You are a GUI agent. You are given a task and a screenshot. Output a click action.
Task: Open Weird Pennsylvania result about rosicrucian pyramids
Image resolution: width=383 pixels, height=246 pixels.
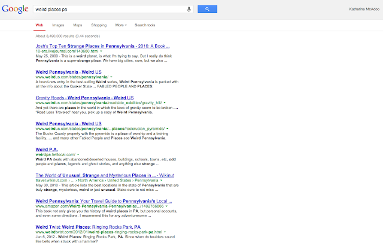click(68, 124)
